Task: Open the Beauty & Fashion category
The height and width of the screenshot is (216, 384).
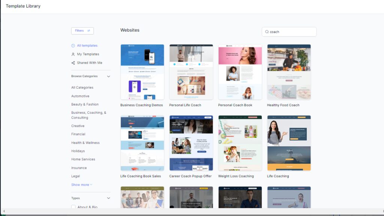Action: (85, 104)
